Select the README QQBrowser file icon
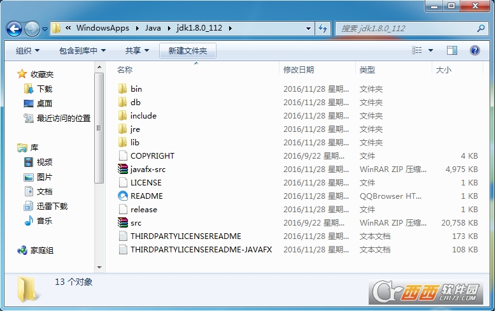 [x=123, y=196]
